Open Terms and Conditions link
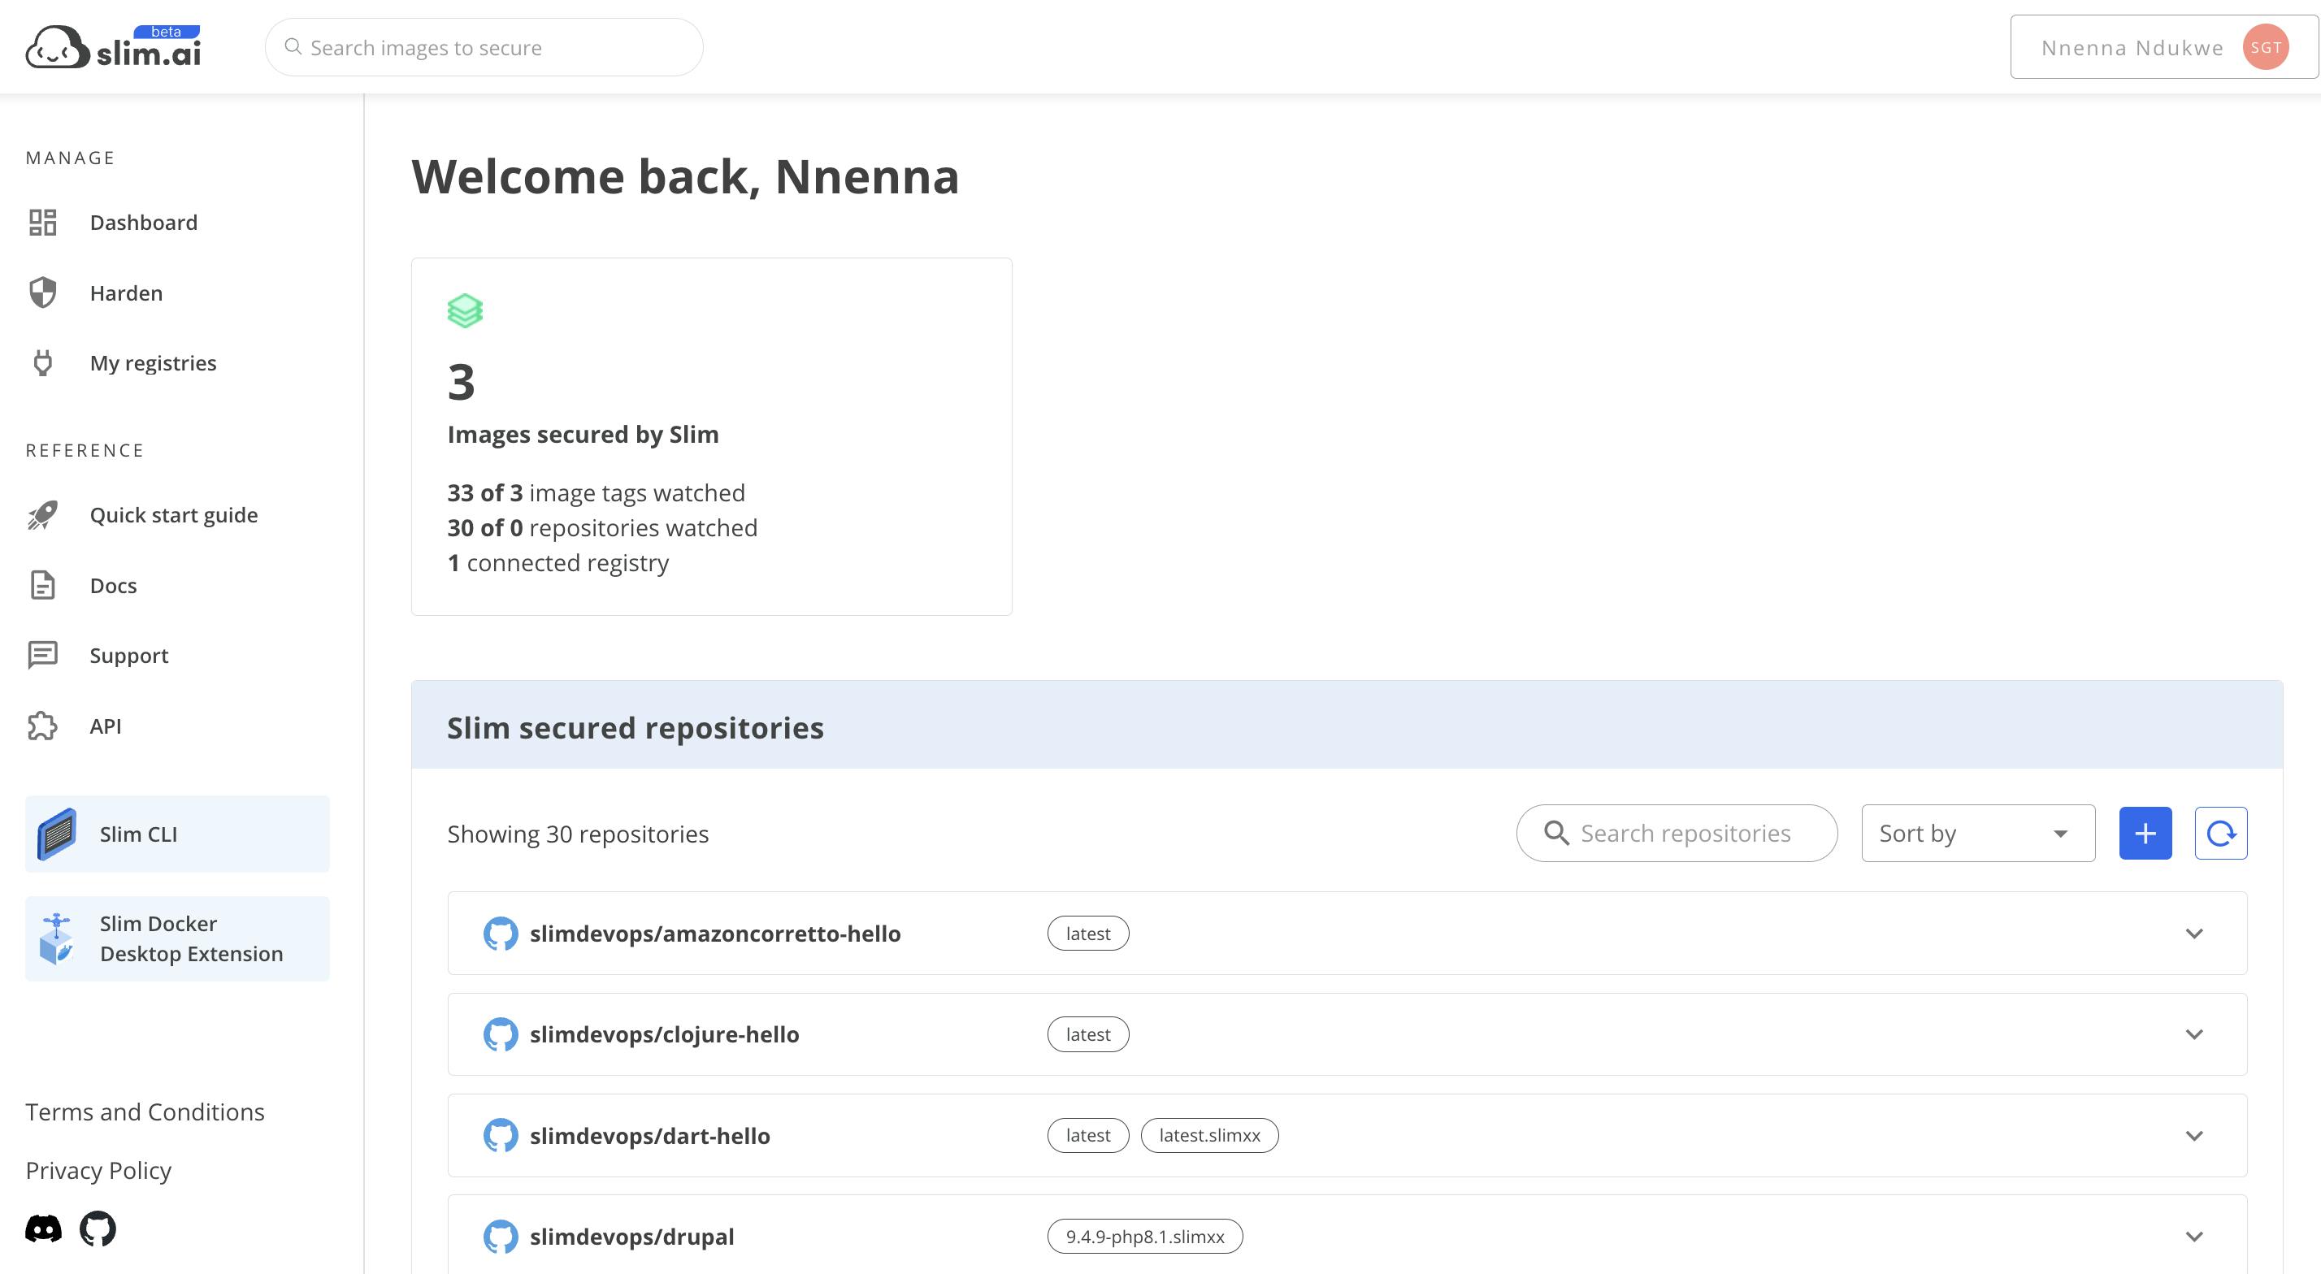2321x1274 pixels. pos(145,1111)
